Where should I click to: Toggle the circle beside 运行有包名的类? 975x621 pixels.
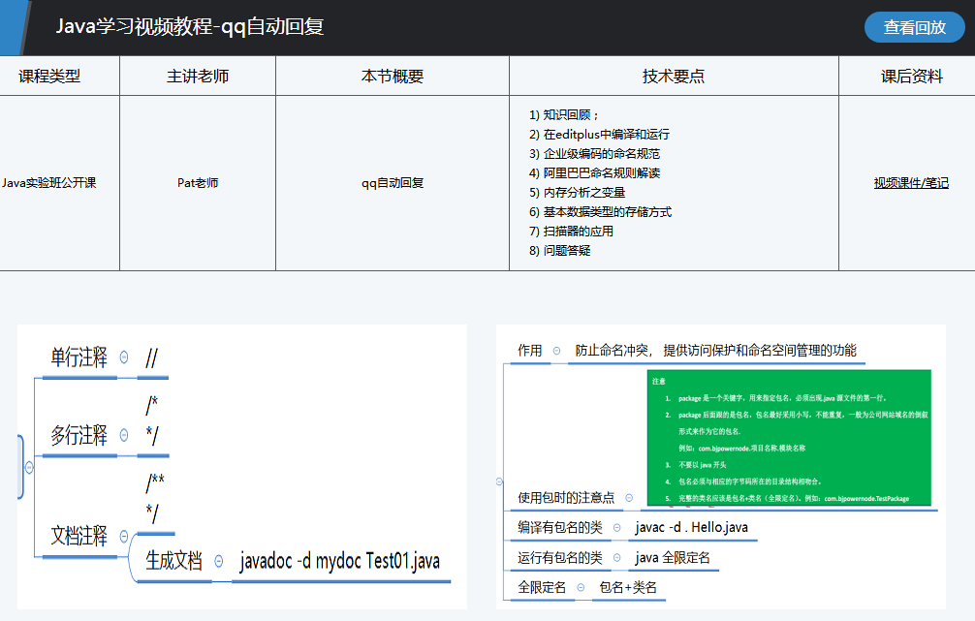tap(617, 558)
